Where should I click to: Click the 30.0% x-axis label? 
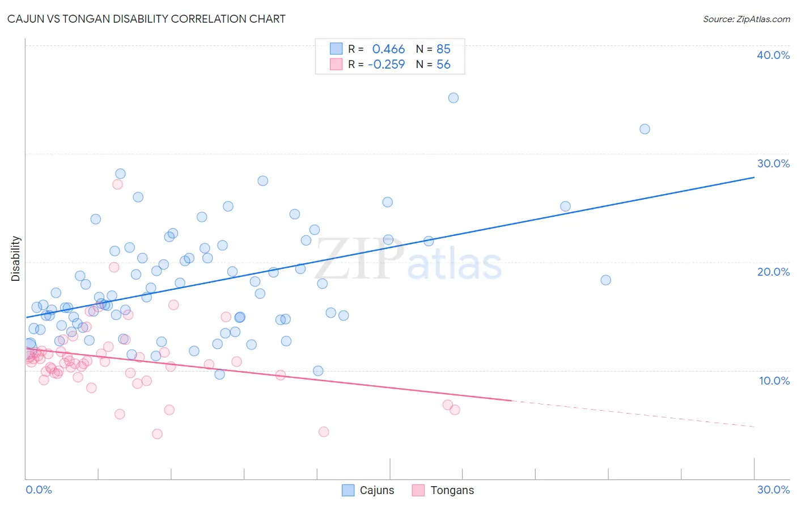point(773,490)
